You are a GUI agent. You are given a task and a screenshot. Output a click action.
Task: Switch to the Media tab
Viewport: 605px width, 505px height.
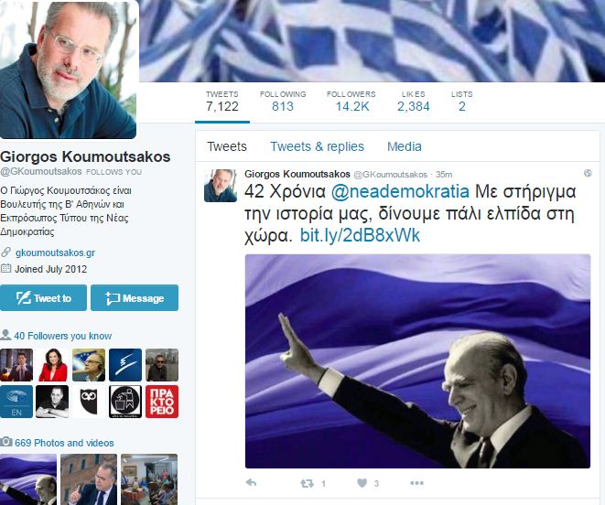[404, 146]
